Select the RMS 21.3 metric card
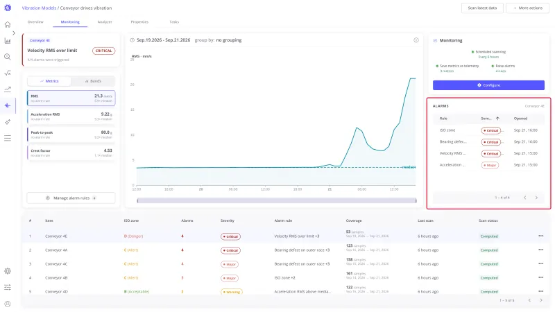 pos(71,98)
